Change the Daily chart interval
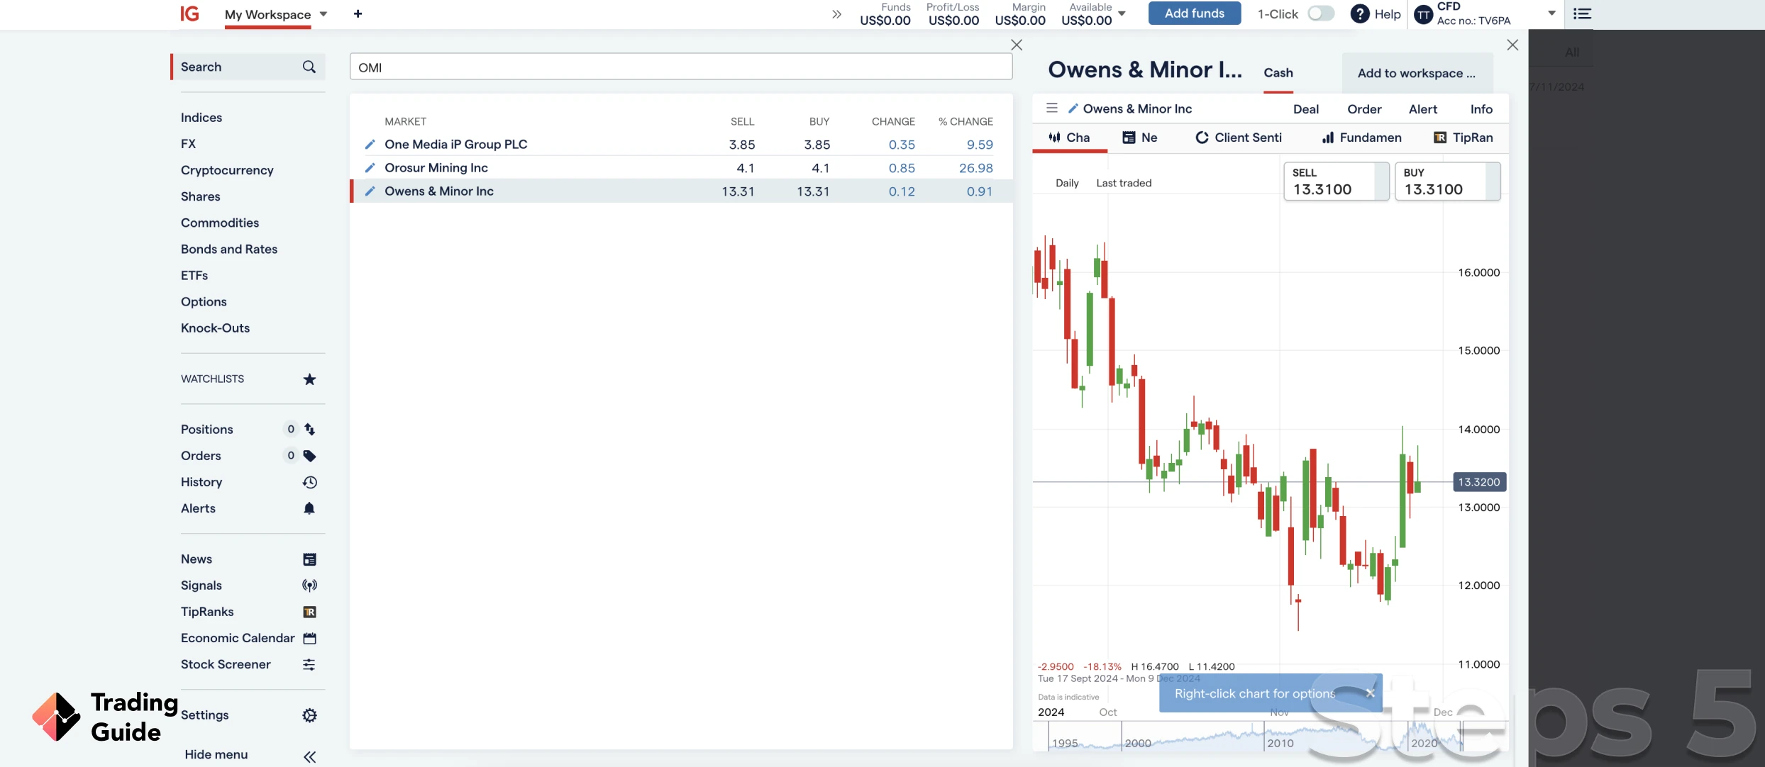1765x767 pixels. [x=1067, y=183]
